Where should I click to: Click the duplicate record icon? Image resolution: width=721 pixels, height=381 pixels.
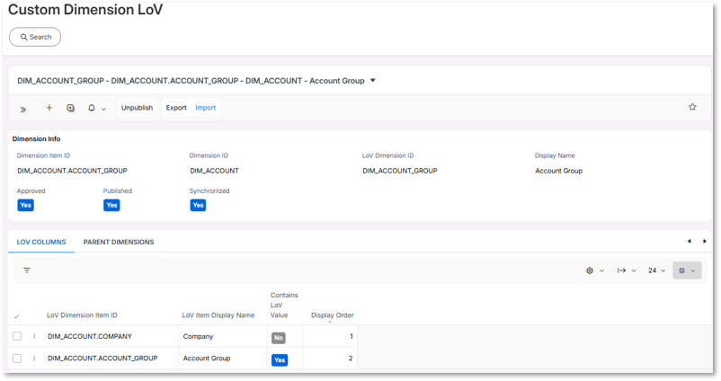(70, 108)
